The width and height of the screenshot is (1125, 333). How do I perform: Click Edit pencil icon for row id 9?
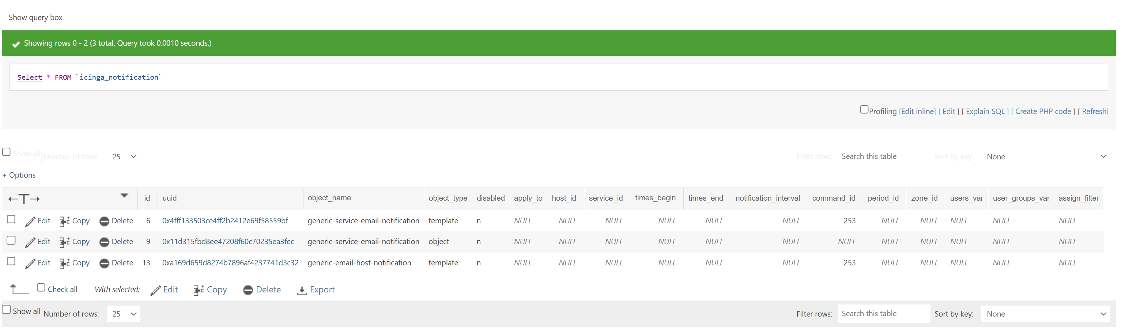coord(30,242)
